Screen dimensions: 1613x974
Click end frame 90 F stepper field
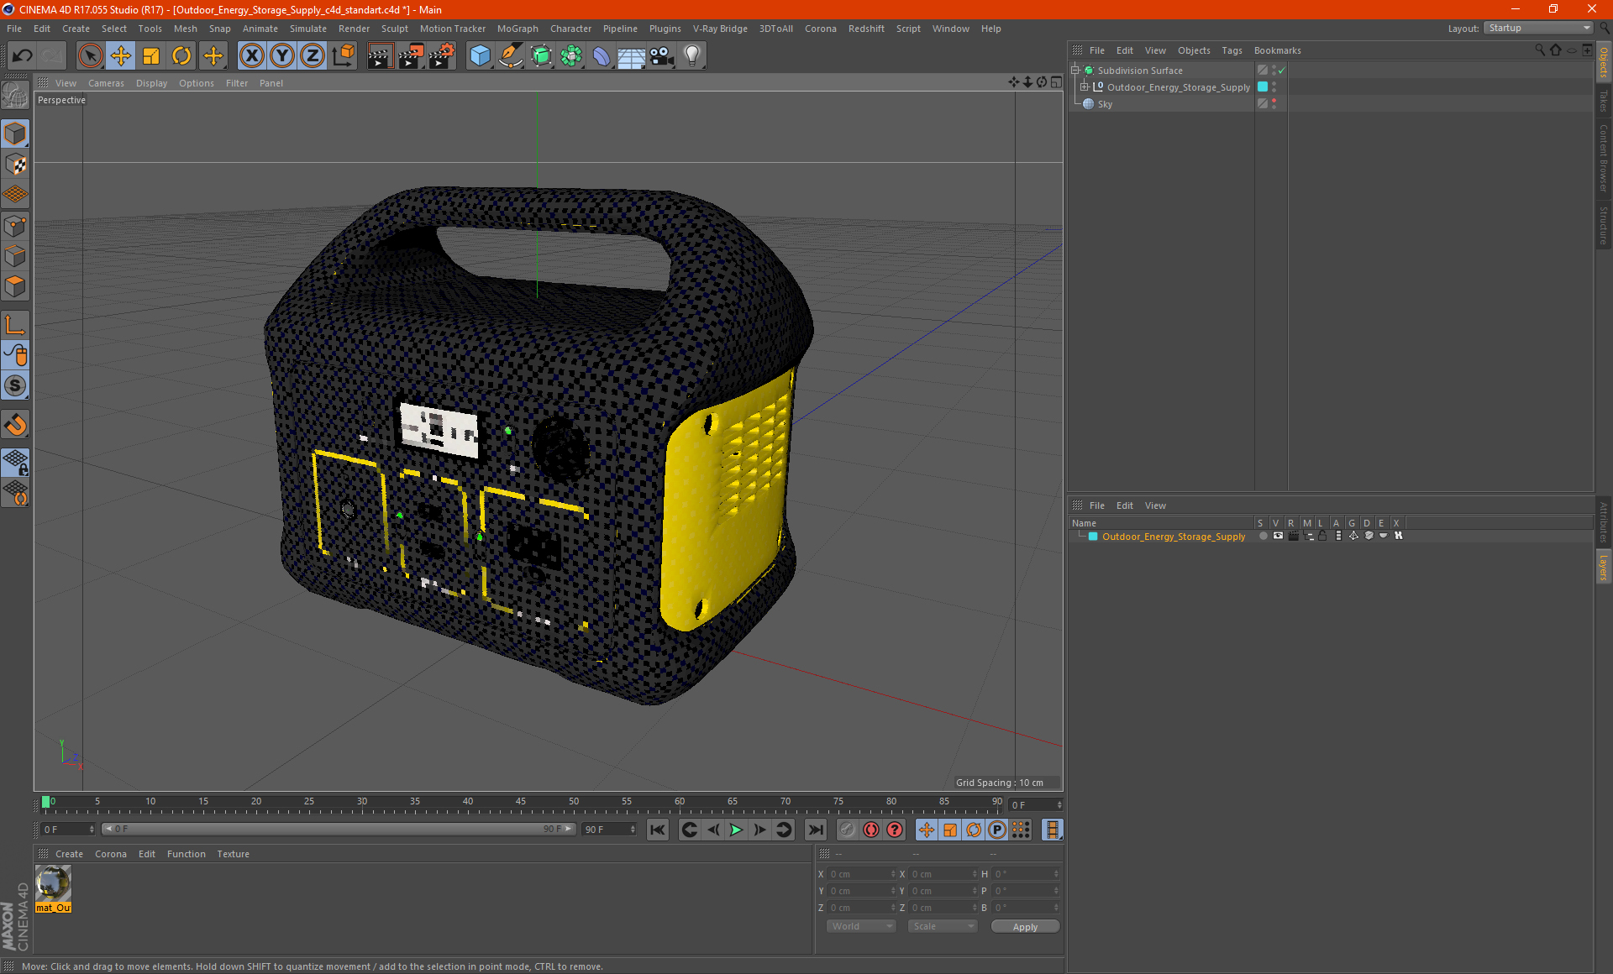tap(610, 830)
